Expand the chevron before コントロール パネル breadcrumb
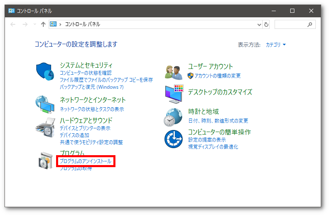329x215 pixels. [61, 25]
